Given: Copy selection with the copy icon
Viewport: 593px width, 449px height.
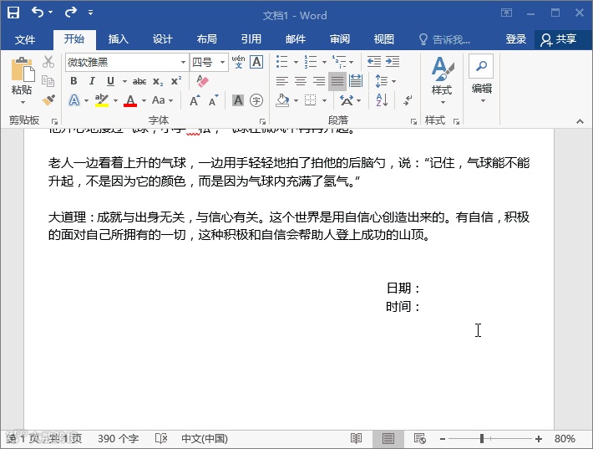Looking at the screenshot, I should pos(48,80).
